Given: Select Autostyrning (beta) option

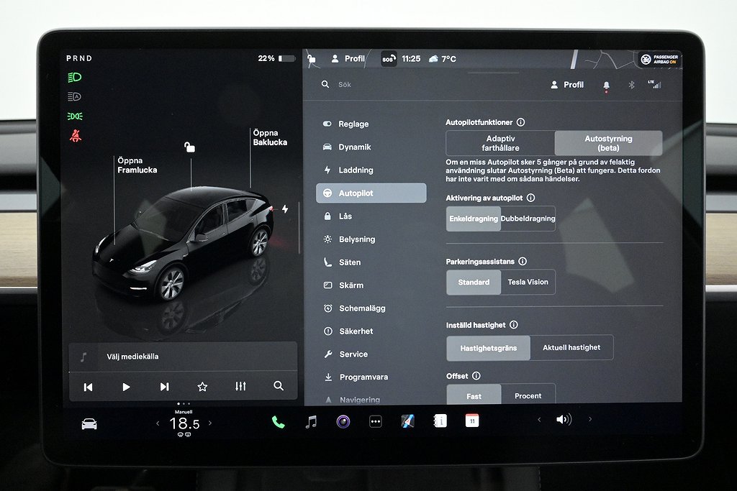Looking at the screenshot, I should click(608, 143).
